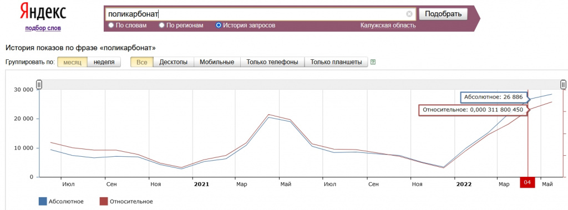Click the Группировать по: label
The image size is (568, 210).
(30, 62)
